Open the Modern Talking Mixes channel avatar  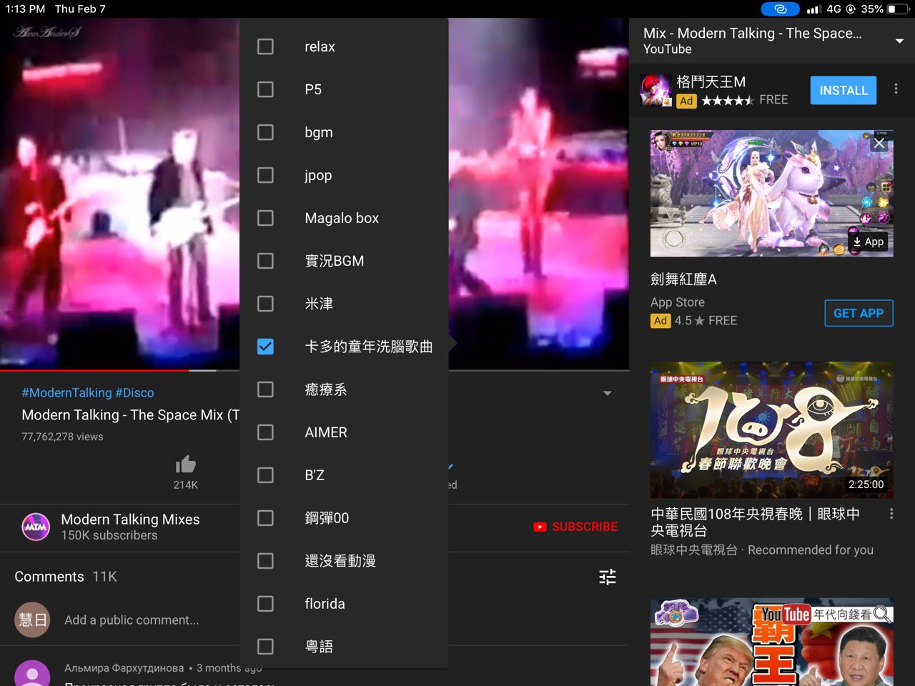pos(36,527)
